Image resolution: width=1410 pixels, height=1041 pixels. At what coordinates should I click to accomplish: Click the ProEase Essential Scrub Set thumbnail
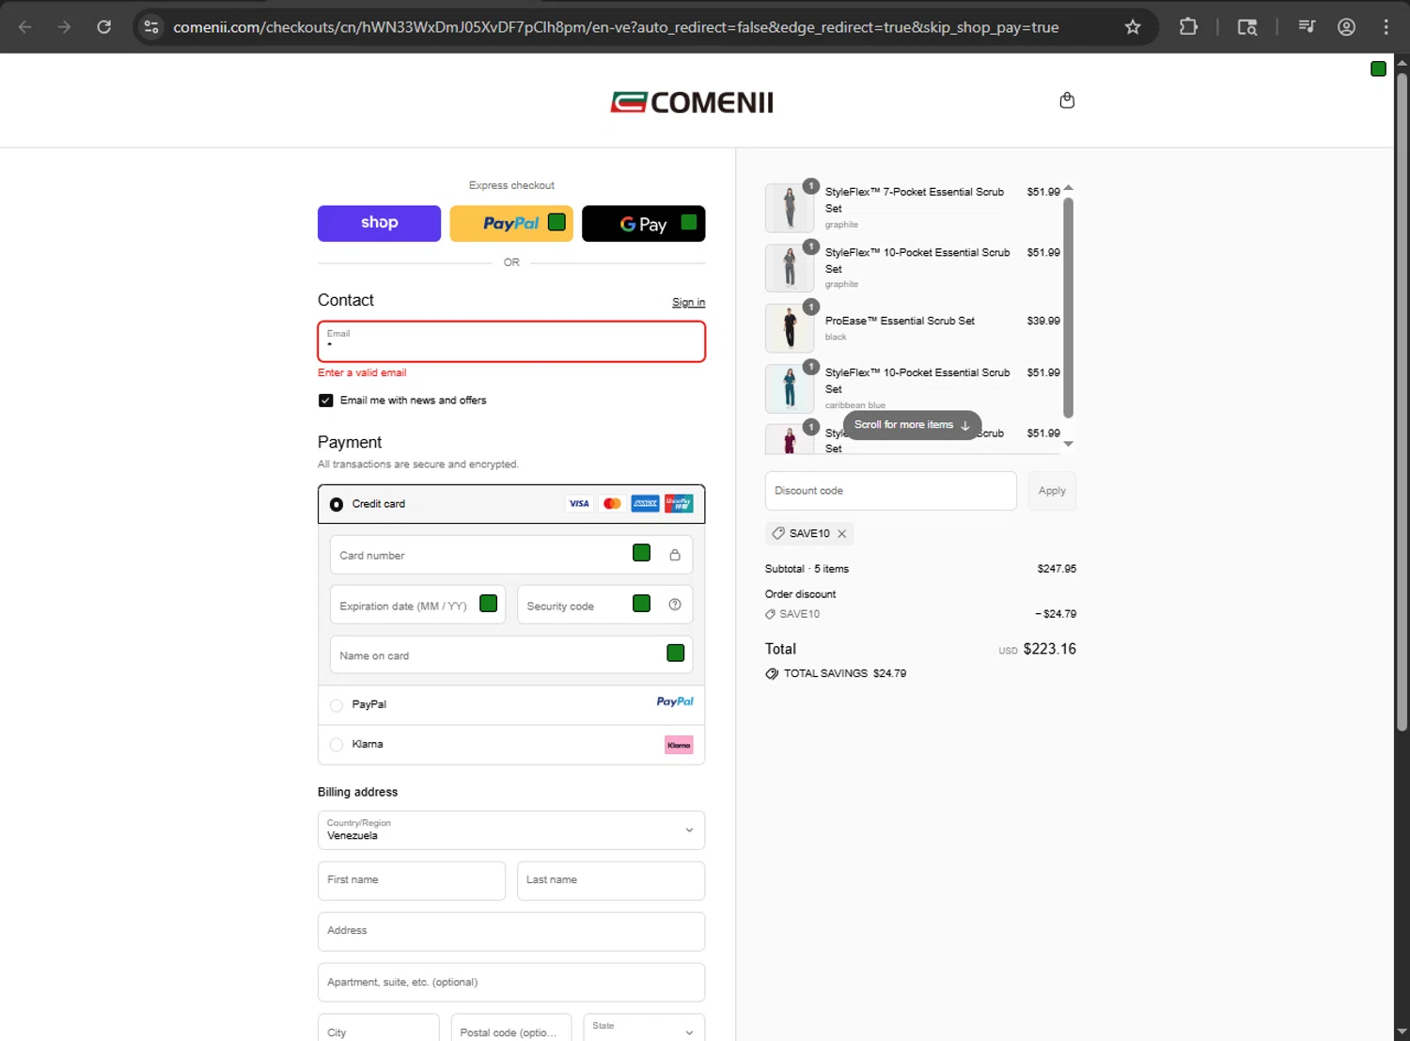click(790, 327)
